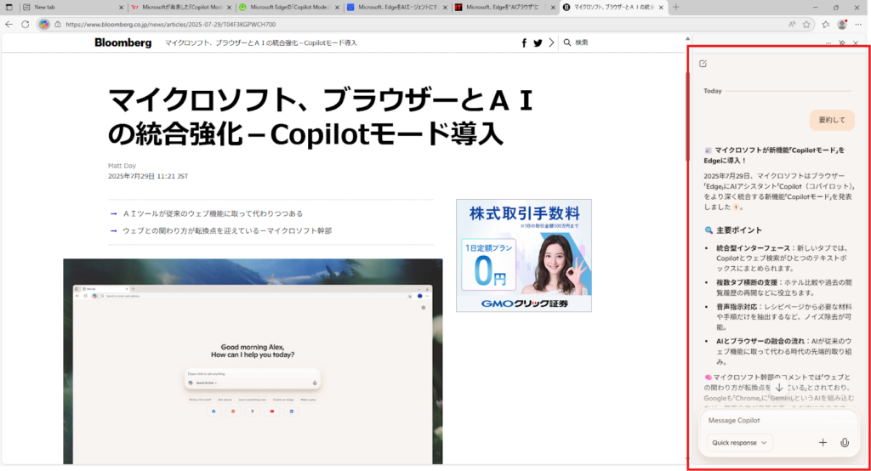Close the Copilot side pane

coord(856,43)
